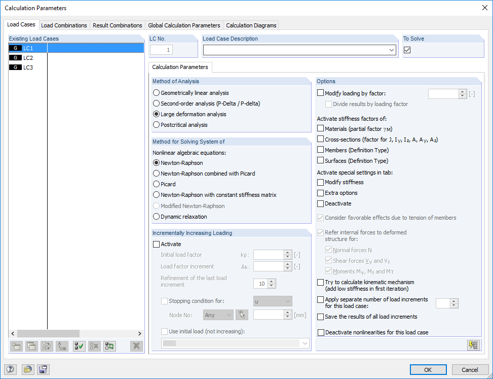The image size is (493, 379).
Task: Set all load cases to be calculated
Action: (x=79, y=346)
